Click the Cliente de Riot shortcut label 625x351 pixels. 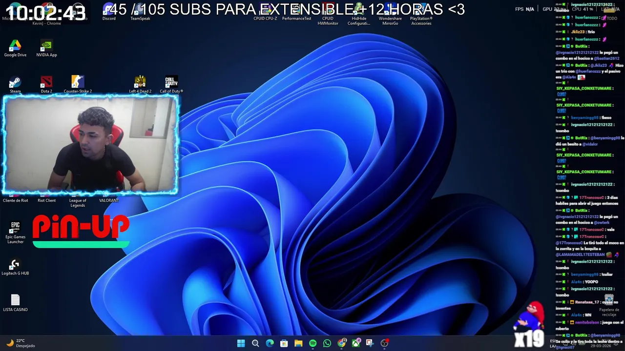[15, 200]
